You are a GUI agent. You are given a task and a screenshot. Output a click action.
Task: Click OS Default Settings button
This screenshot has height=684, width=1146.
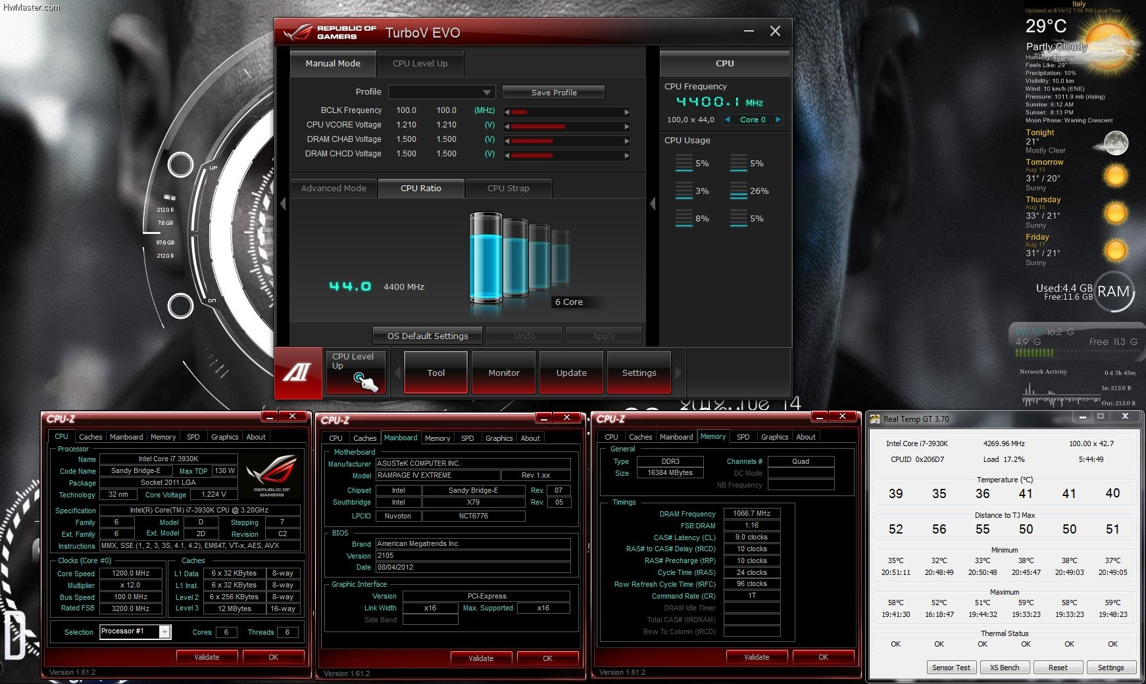pyautogui.click(x=428, y=336)
